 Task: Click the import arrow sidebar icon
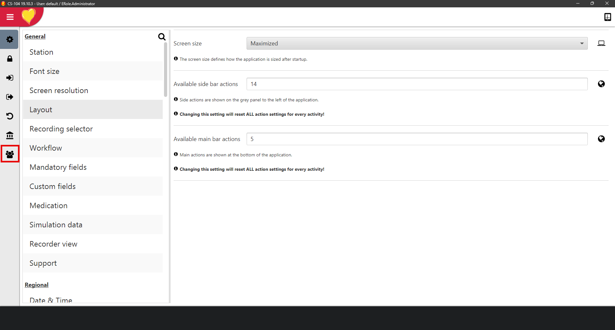pos(10,78)
